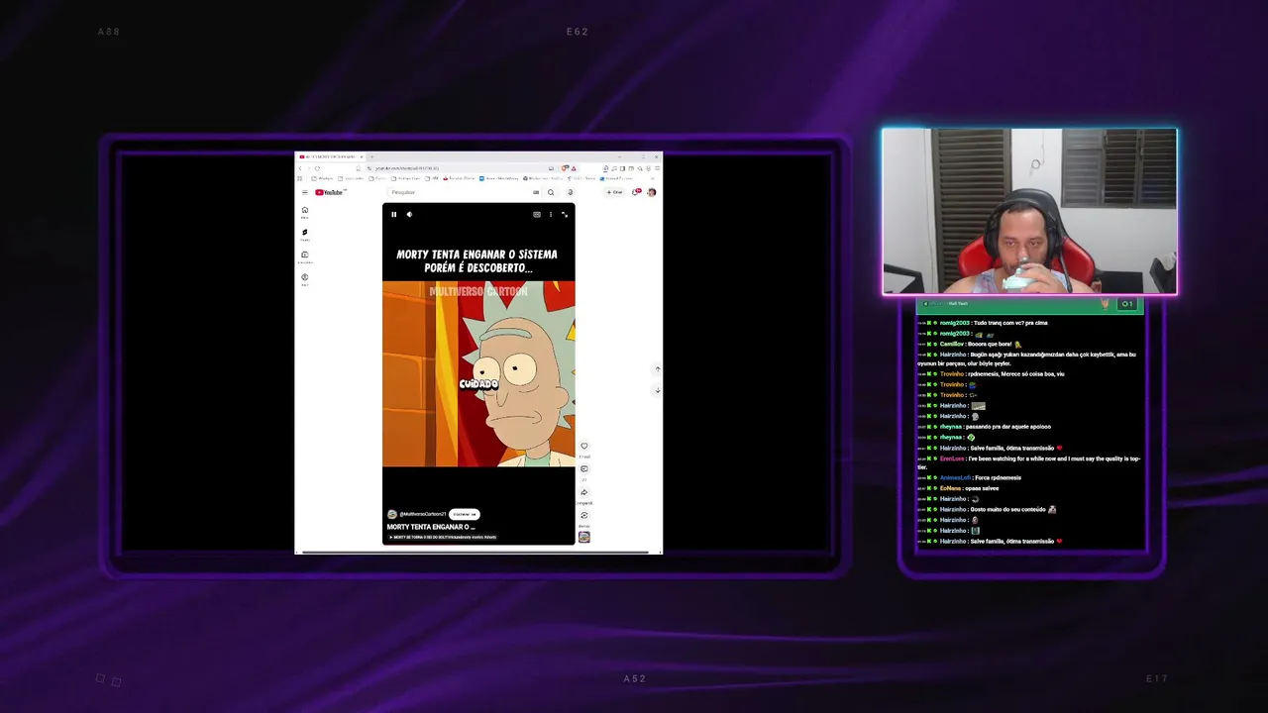Start YouTube voice search with microphone
This screenshot has width=1268, height=713.
click(570, 192)
